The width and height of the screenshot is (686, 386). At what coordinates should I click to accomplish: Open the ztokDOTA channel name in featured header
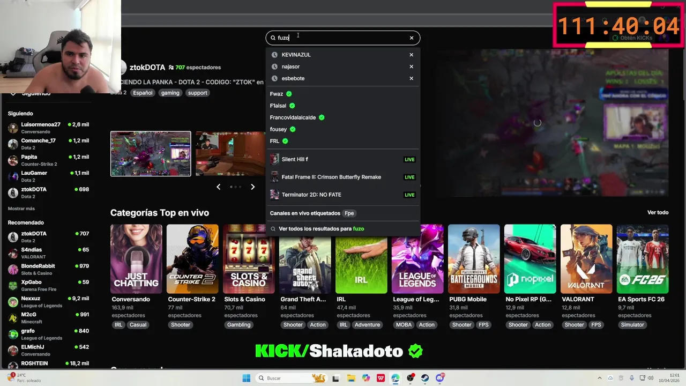147,68
